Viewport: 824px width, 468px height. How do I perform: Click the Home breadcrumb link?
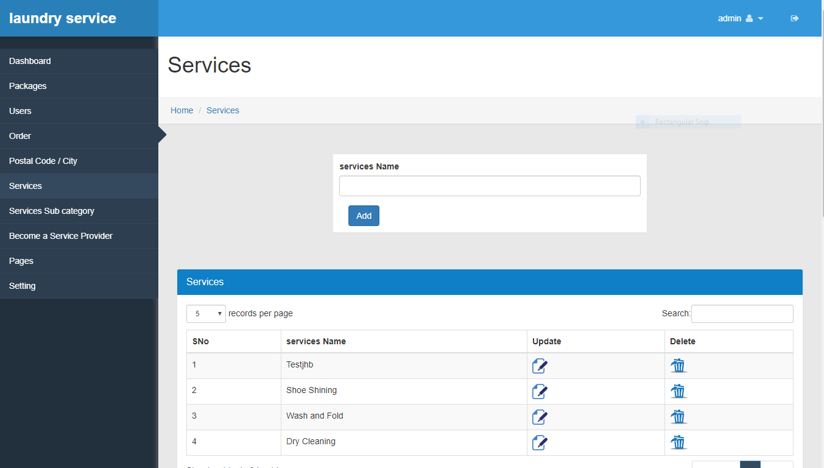[x=181, y=110]
